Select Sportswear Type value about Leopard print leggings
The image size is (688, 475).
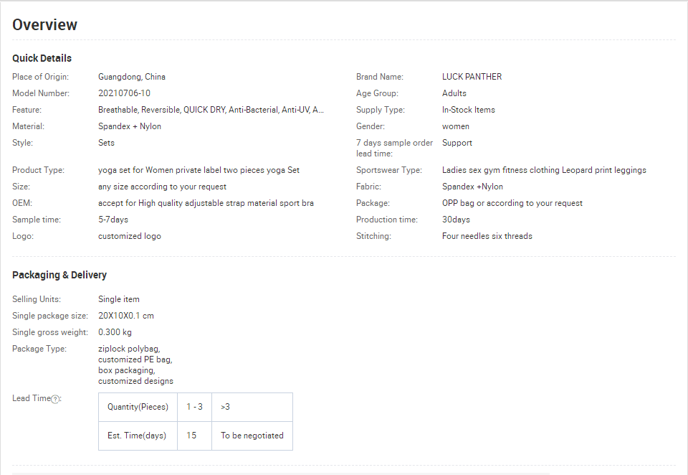(x=544, y=170)
